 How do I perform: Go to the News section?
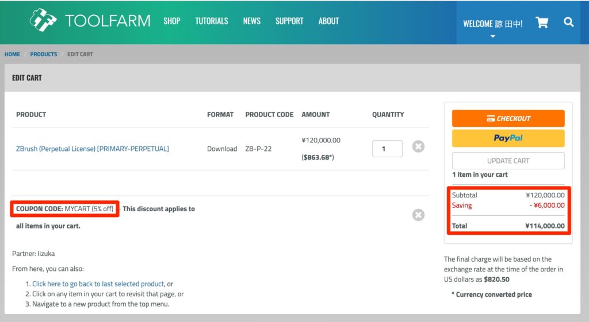click(x=252, y=21)
